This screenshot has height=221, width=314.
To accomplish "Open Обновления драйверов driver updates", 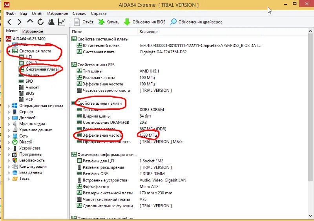I will click(x=196, y=22).
